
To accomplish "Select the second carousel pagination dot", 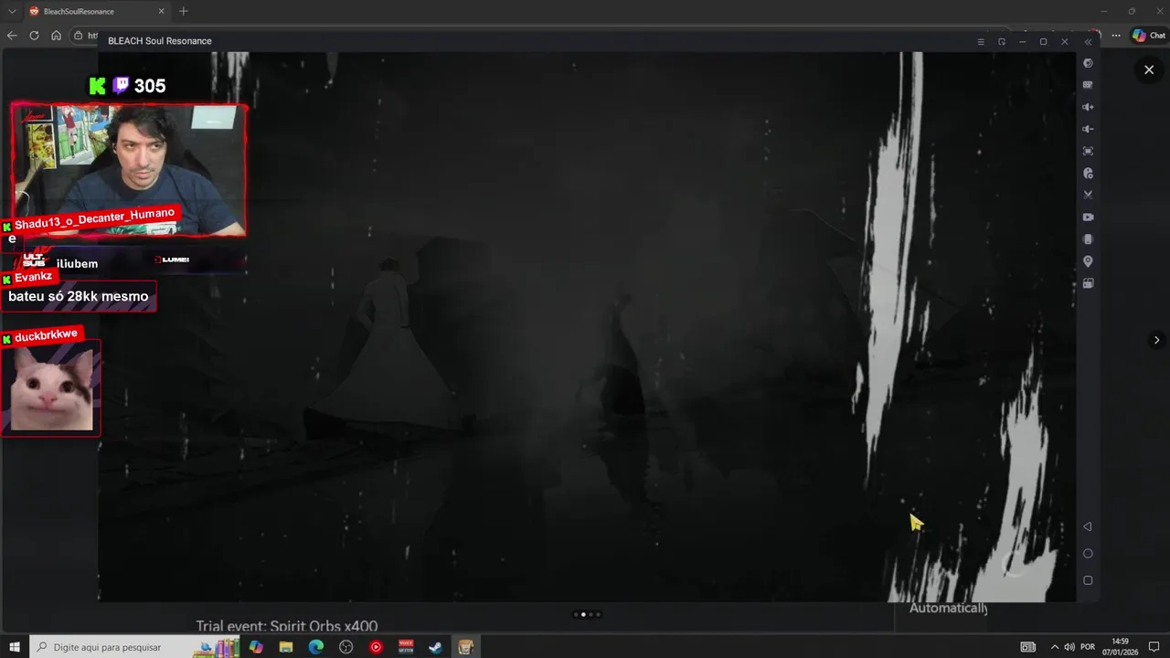I will coord(583,614).
